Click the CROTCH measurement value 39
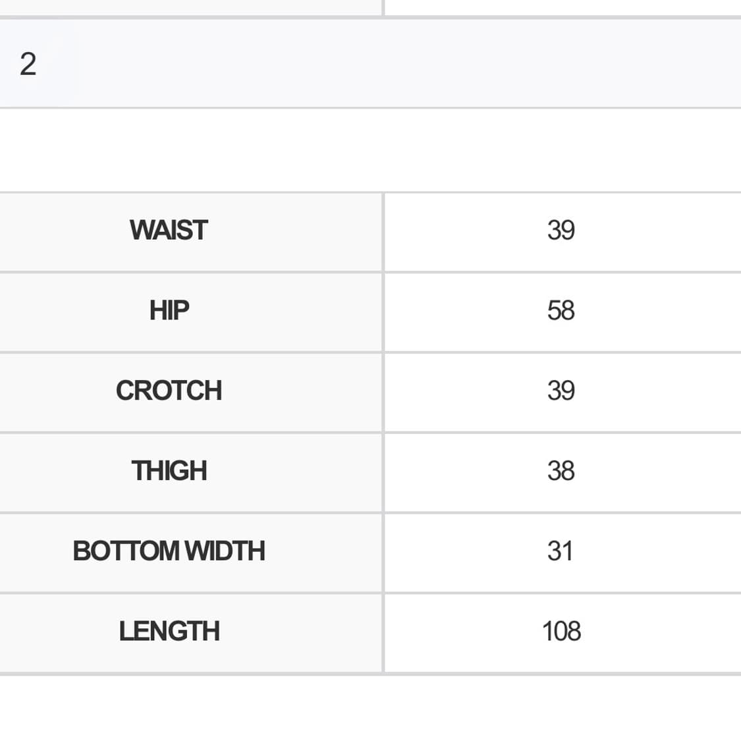 pos(561,391)
